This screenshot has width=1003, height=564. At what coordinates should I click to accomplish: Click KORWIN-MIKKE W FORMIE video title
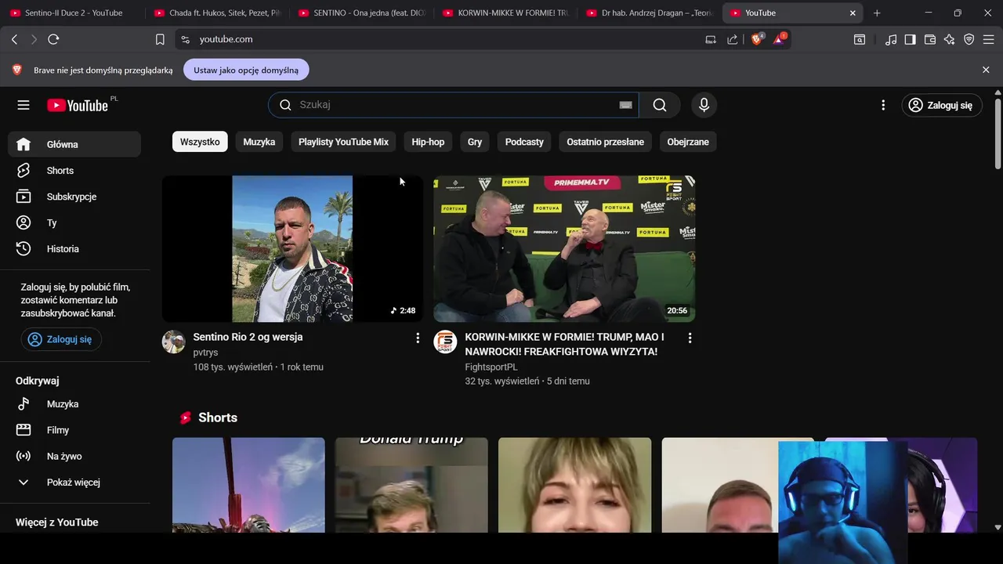click(x=564, y=344)
